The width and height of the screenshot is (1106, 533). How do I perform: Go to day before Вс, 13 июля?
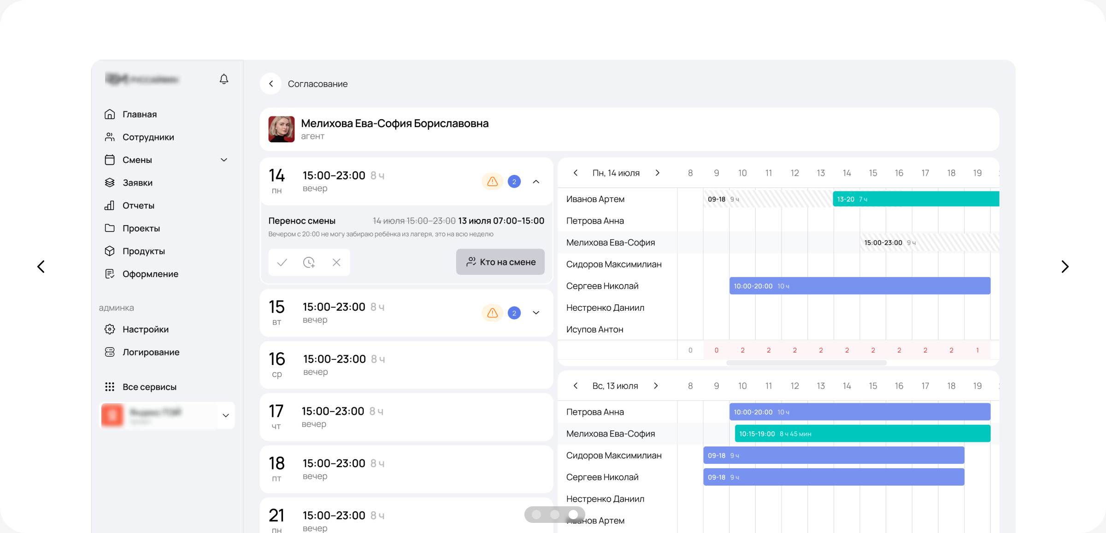[x=576, y=386]
